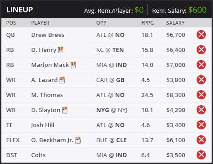Remove the Colts DST from the lineup
The image size is (213, 164).
[201, 155]
